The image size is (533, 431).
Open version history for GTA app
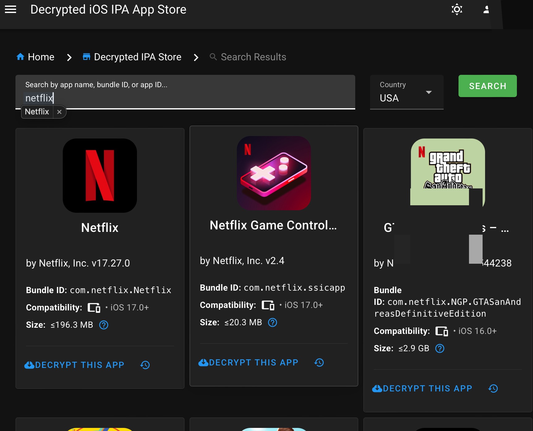click(493, 389)
